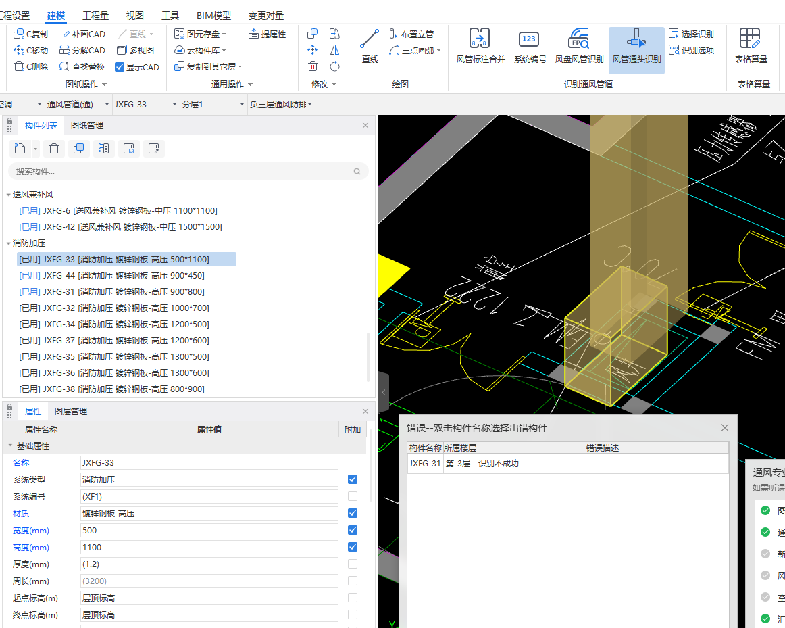Select the 分解CAD tool

point(82,50)
